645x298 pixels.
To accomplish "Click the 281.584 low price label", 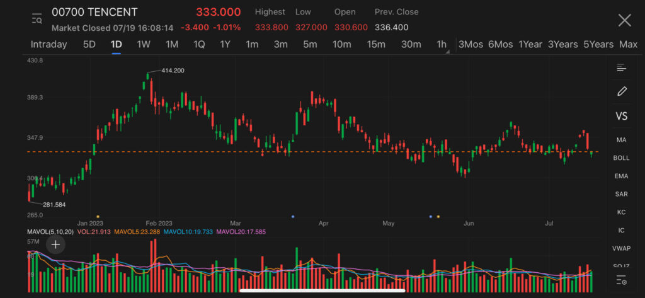I will click(x=54, y=205).
